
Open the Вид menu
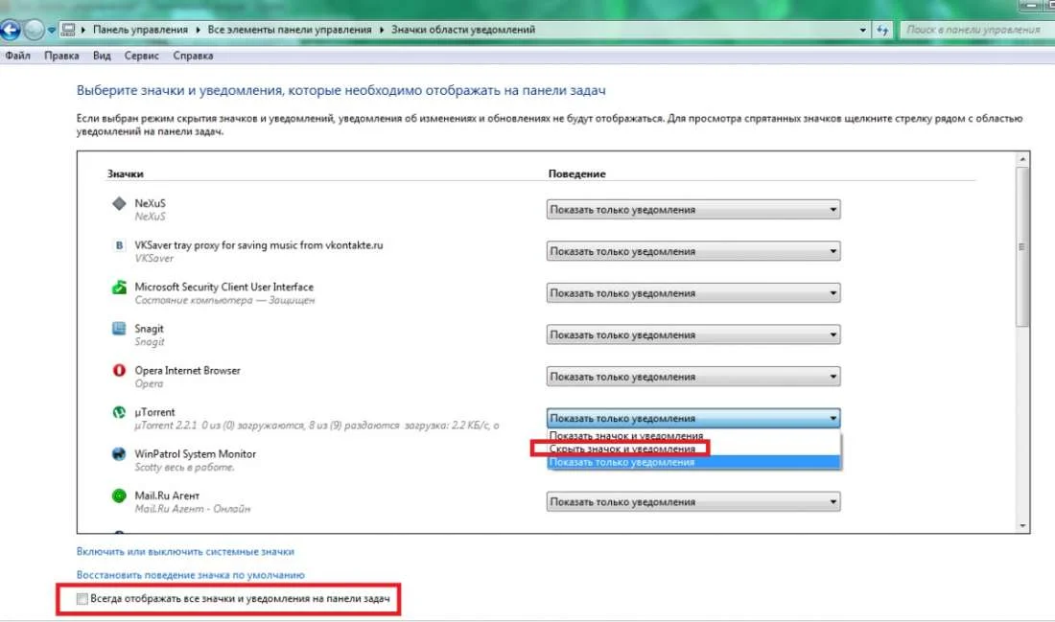(102, 56)
